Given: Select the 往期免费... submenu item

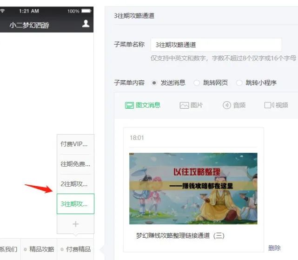Looking at the screenshot, I should [x=75, y=164].
